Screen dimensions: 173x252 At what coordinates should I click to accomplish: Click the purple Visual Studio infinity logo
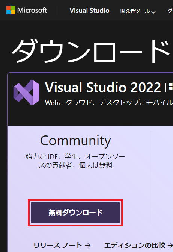click(26, 93)
